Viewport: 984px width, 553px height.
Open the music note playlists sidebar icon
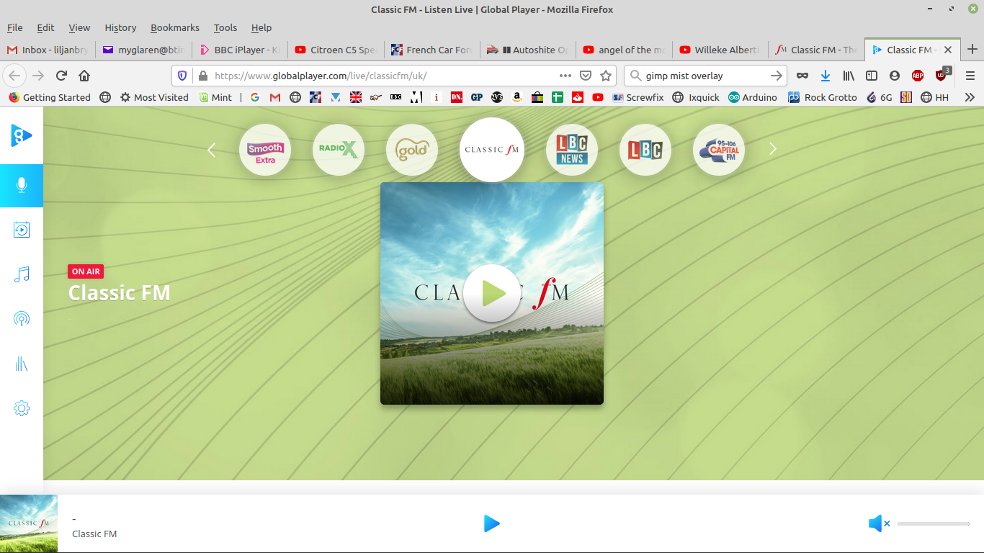[x=22, y=274]
